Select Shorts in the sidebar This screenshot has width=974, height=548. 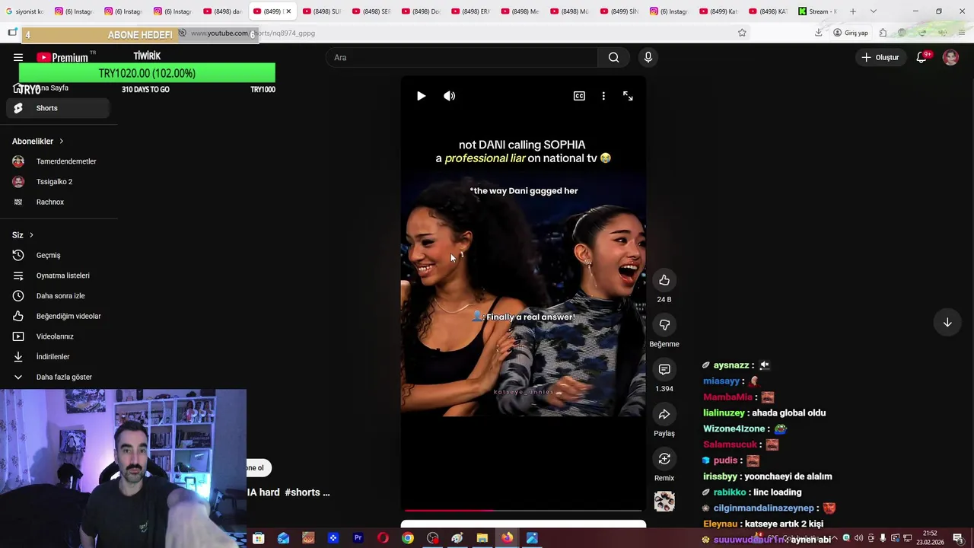point(59,108)
